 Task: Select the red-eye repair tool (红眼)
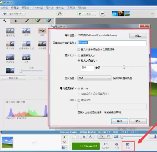[42, 32]
